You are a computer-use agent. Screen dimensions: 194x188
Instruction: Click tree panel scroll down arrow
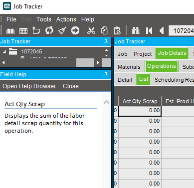(106, 55)
